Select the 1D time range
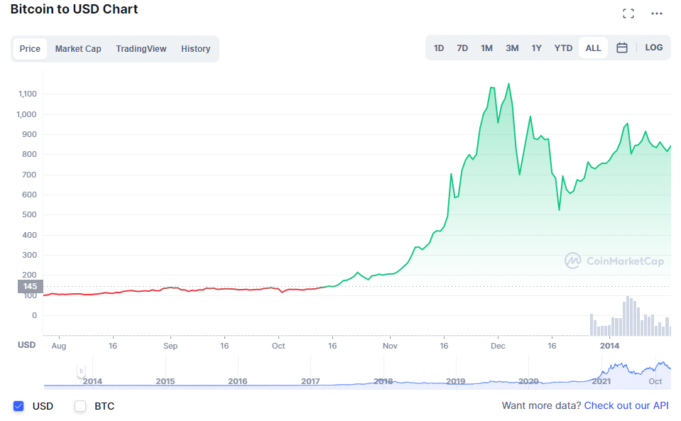 pyautogui.click(x=439, y=48)
